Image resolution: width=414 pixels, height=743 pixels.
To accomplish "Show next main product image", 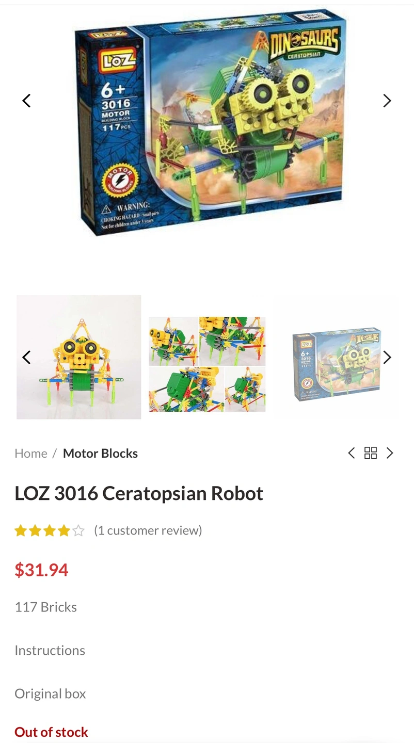I will [x=387, y=101].
